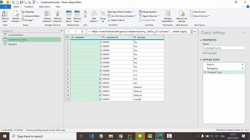Open the customer column filter dropdown
Screen dimensions: 250x140
100,37
